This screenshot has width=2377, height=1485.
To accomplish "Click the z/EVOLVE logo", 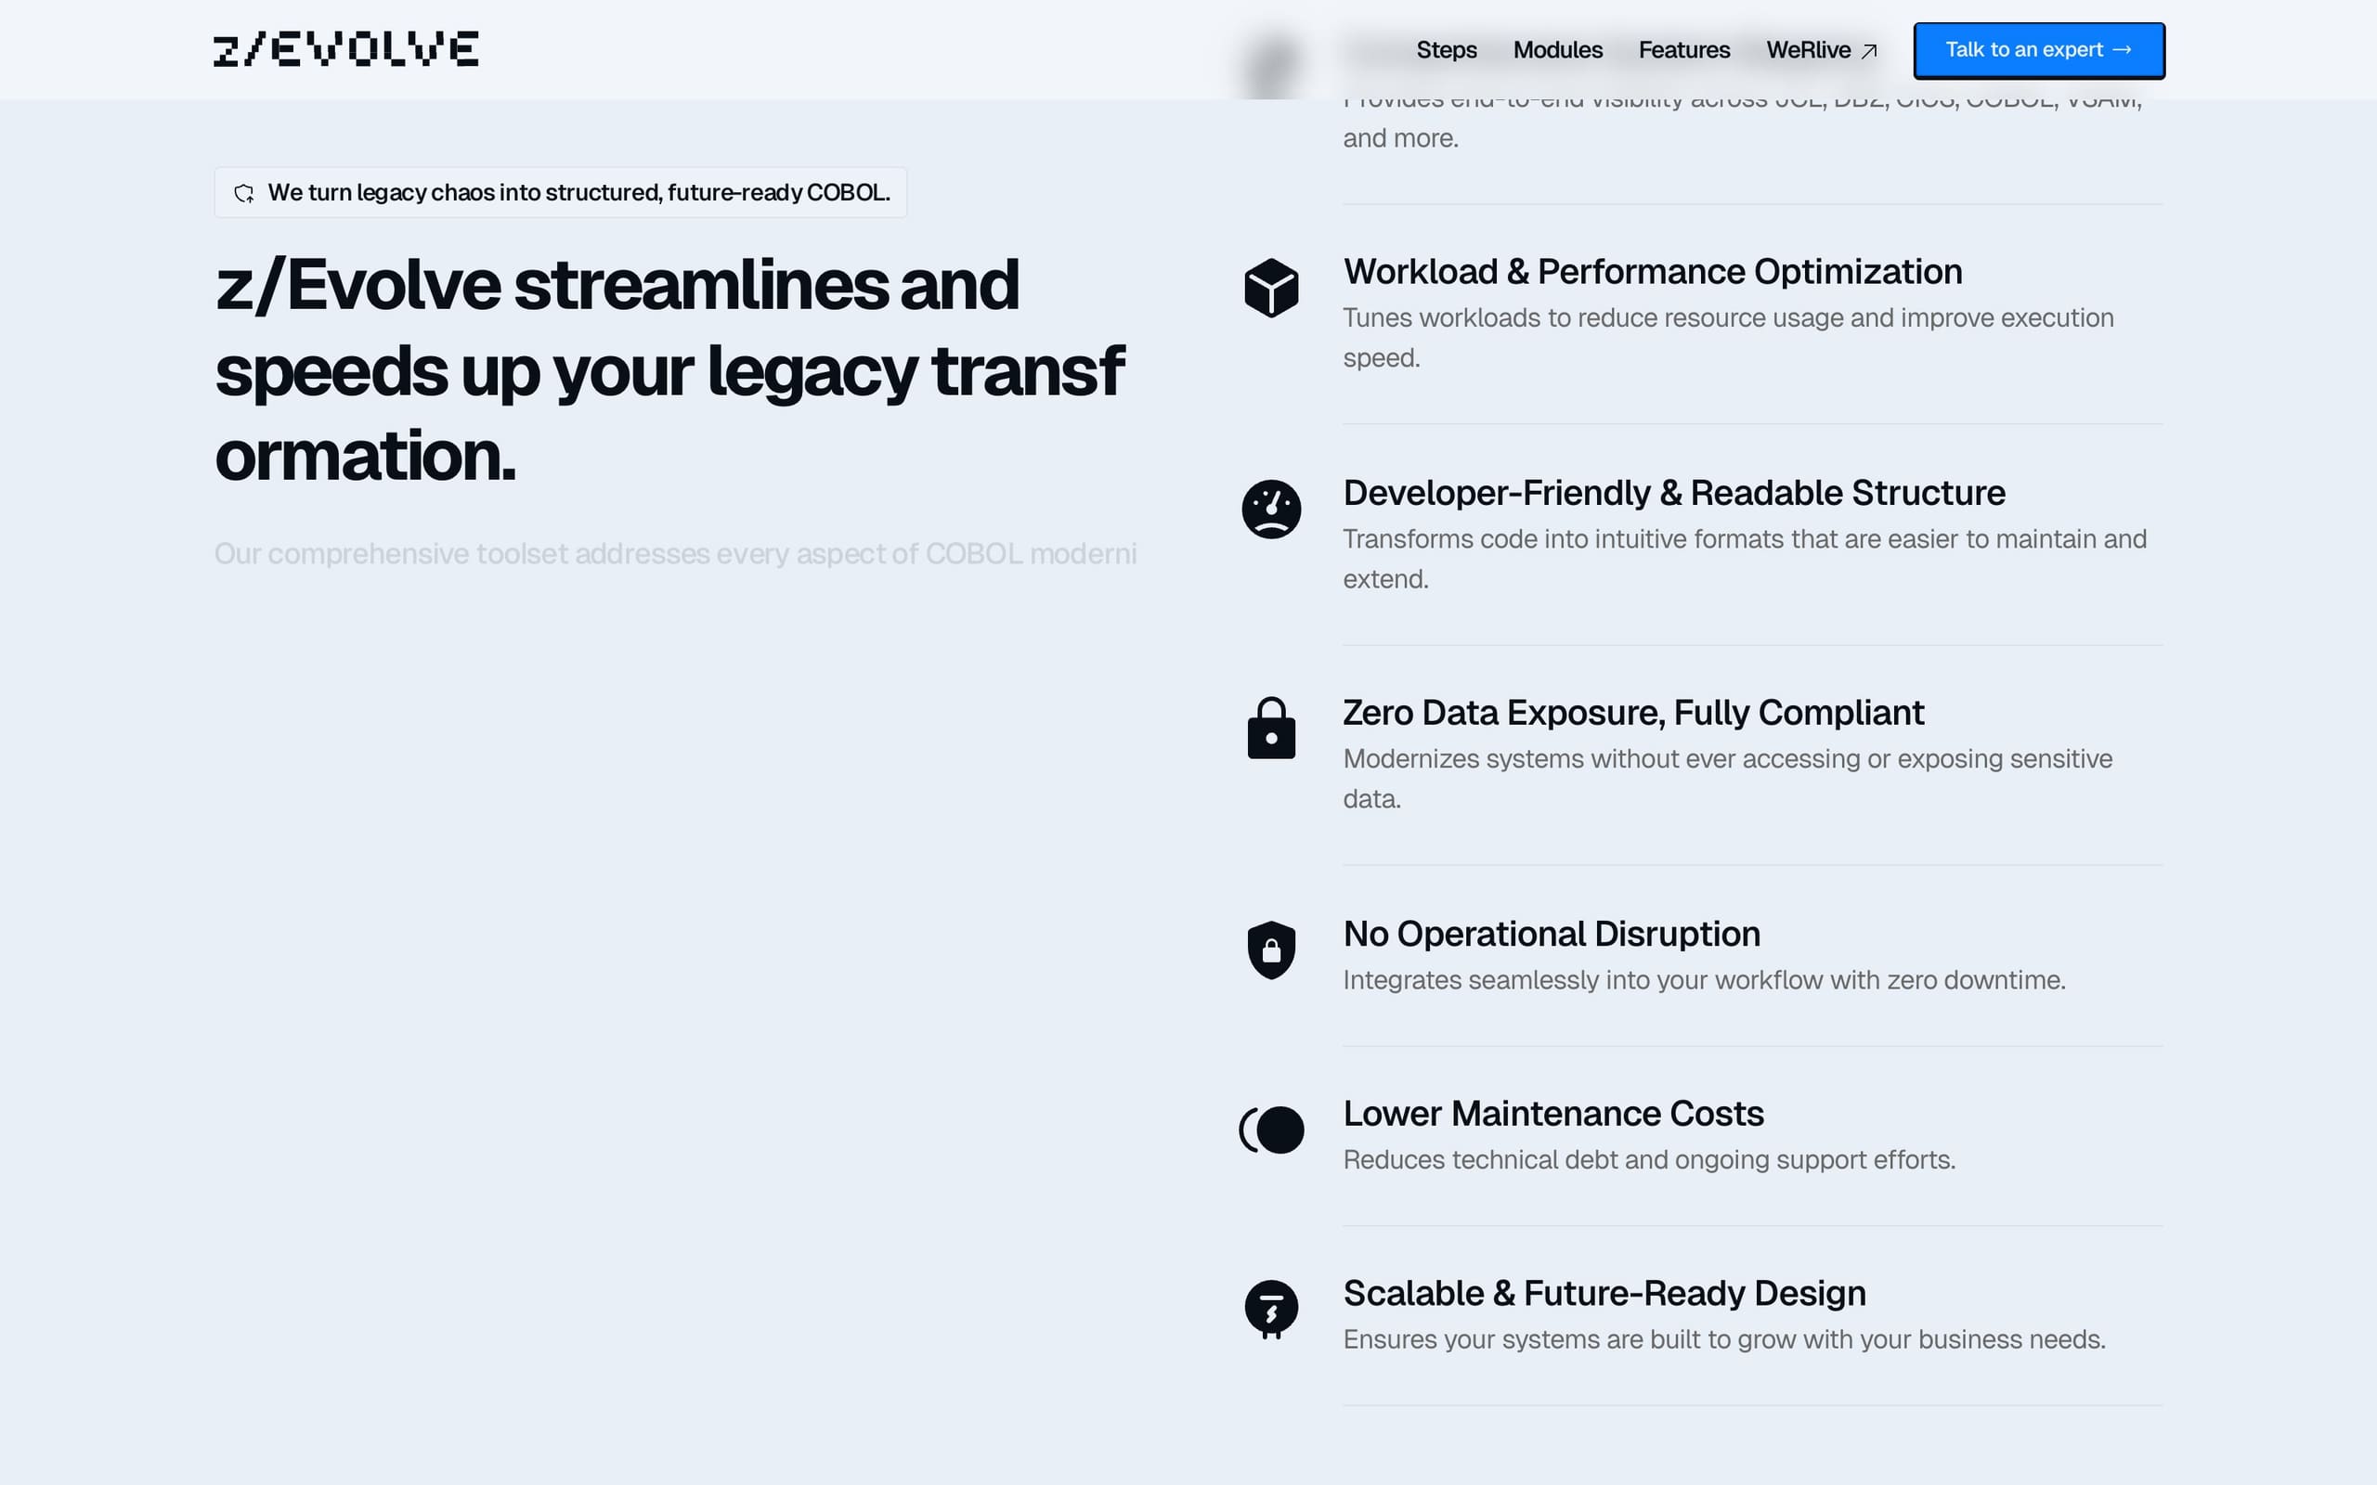I will (345, 49).
